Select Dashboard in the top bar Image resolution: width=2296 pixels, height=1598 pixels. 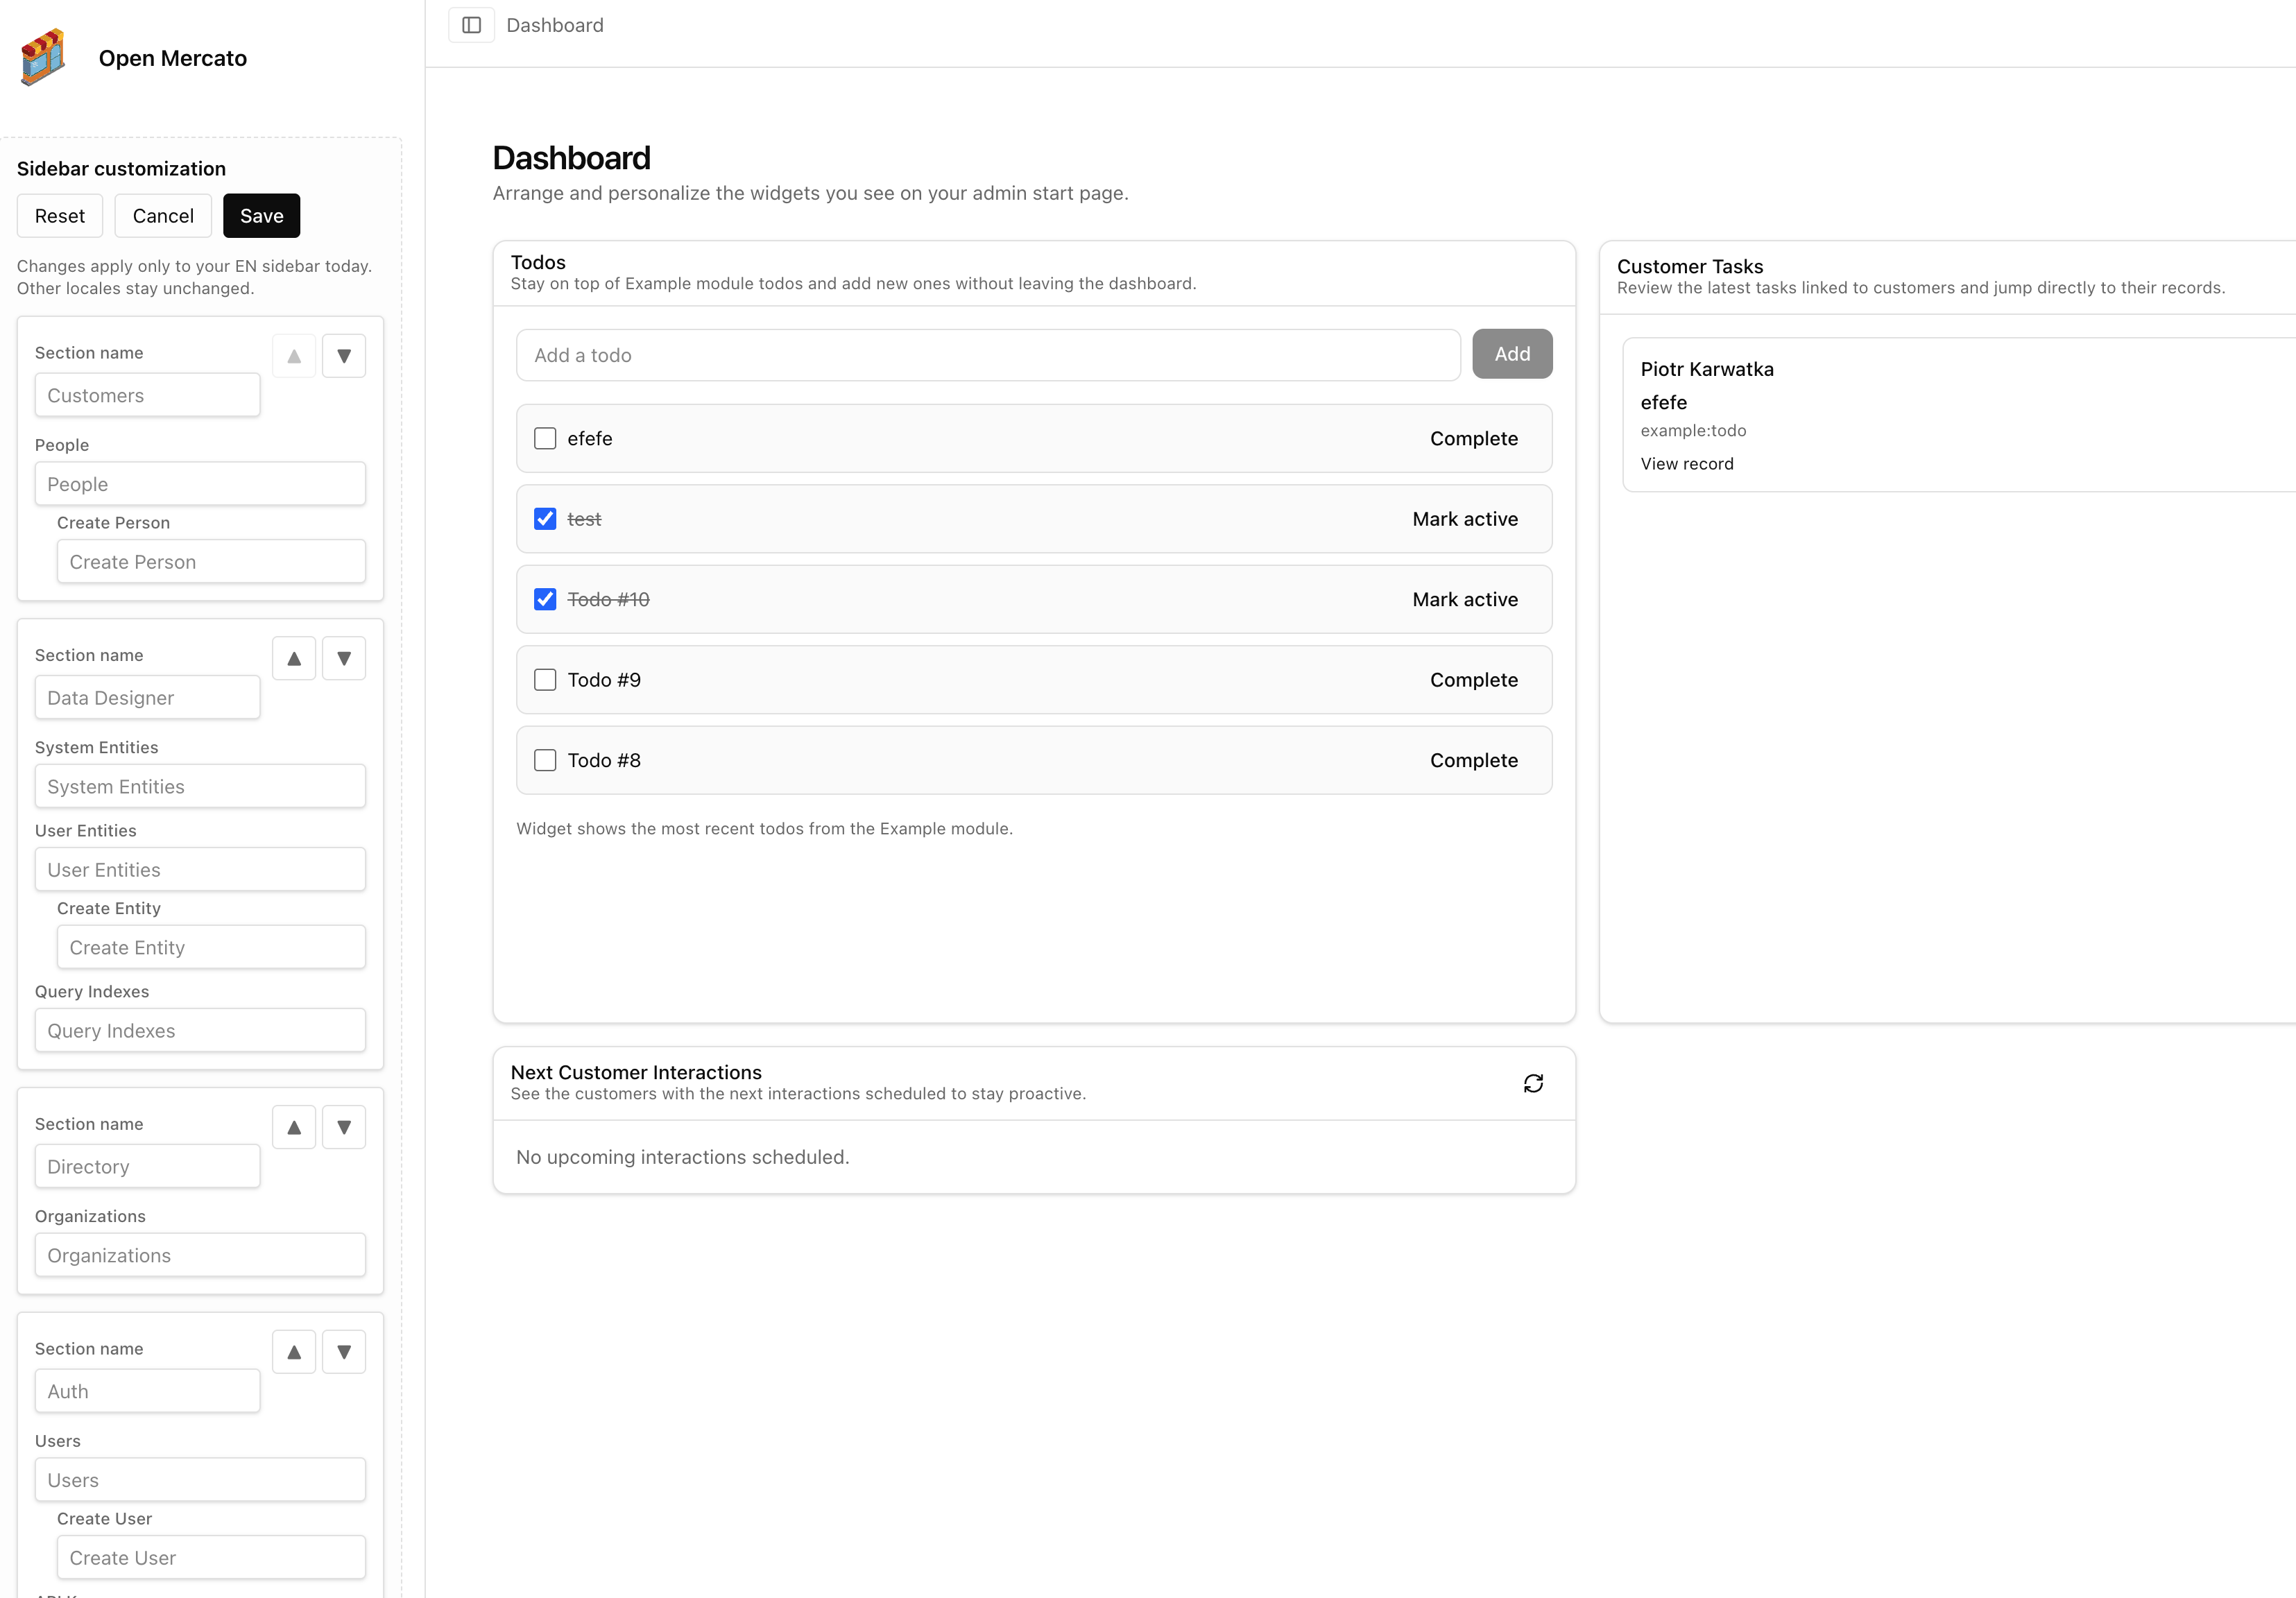point(555,25)
